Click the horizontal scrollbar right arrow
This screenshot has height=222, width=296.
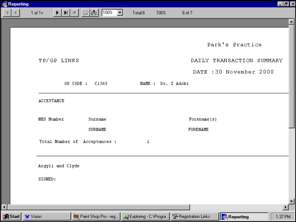[x=286, y=207]
